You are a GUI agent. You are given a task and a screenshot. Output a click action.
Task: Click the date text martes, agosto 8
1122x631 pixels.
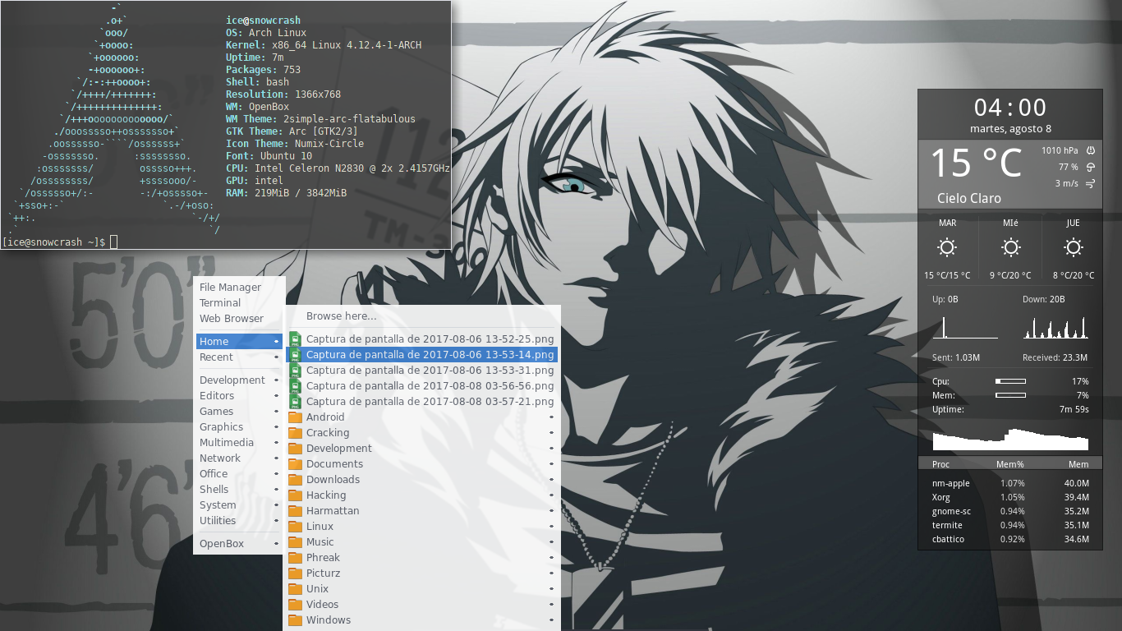tap(1010, 129)
